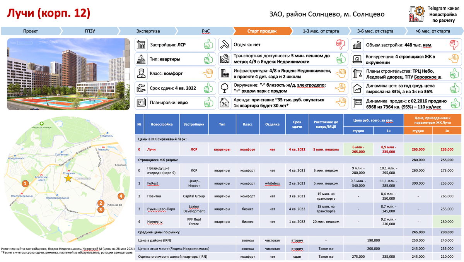
Task: Click the thumbs-up icon beside Срок сдачи: 4 кв. 2022
Action: pyautogui.click(x=209, y=88)
